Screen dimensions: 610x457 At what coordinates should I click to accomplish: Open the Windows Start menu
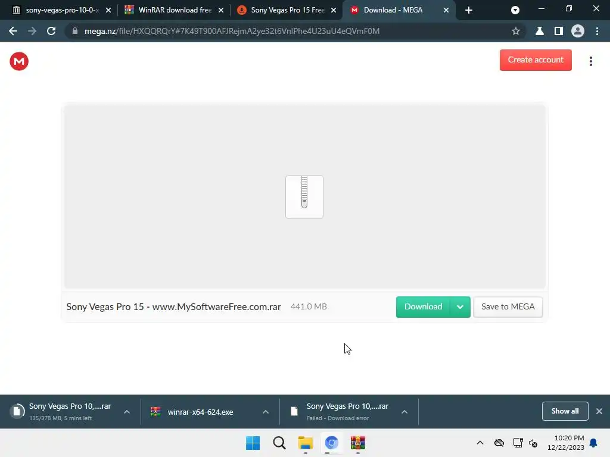(x=253, y=443)
